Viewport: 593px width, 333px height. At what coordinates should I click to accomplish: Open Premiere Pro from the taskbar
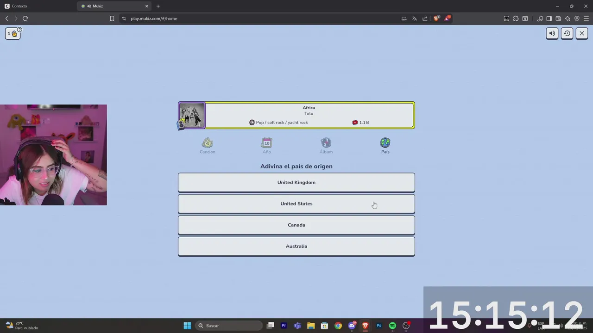[x=284, y=326]
